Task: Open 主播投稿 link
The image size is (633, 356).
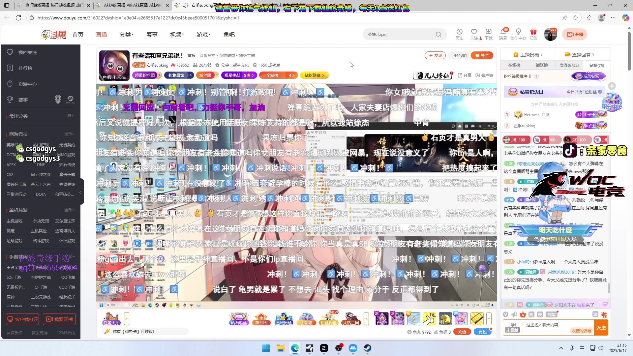Action: (528, 55)
